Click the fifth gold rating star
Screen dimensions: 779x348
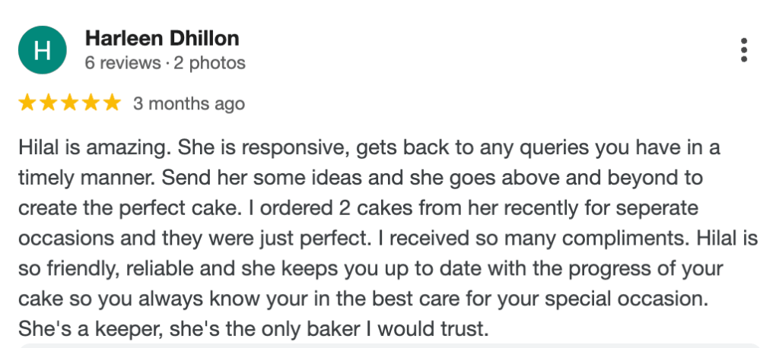[x=112, y=103]
